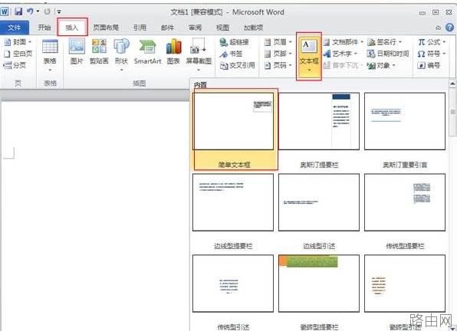Click the gallery scrollbar up arrow

[x=452, y=84]
